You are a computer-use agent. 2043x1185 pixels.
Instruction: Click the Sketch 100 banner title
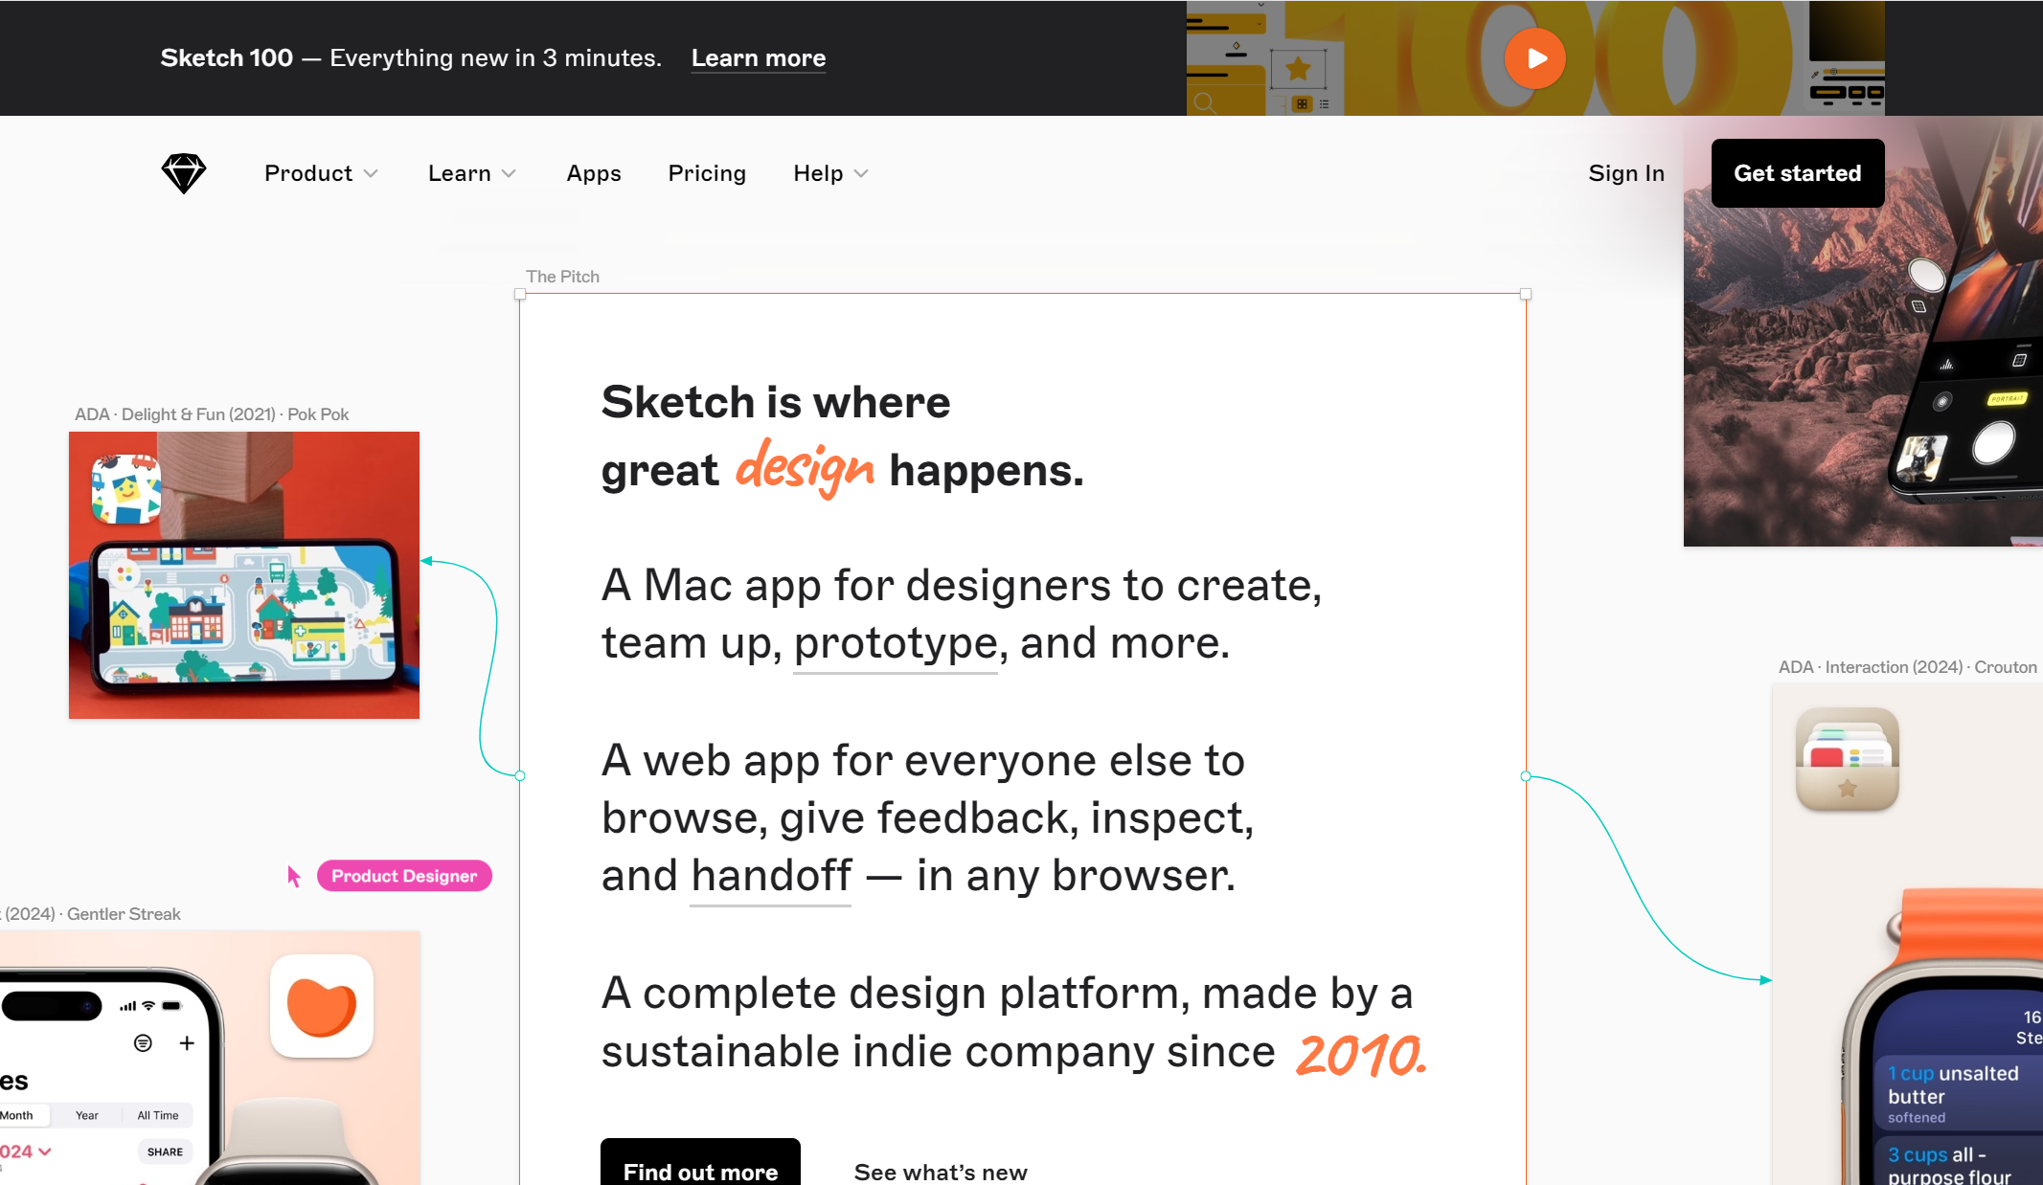pyautogui.click(x=227, y=58)
